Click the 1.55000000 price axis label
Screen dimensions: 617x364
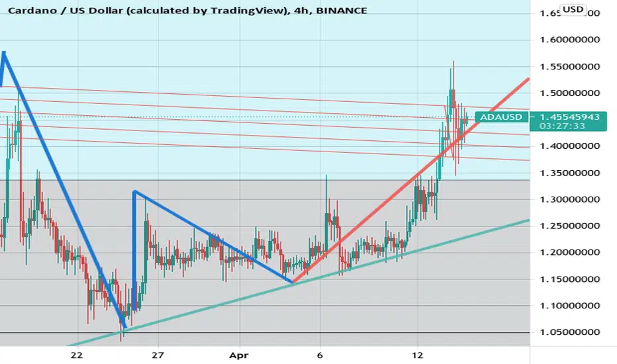[x=570, y=66]
